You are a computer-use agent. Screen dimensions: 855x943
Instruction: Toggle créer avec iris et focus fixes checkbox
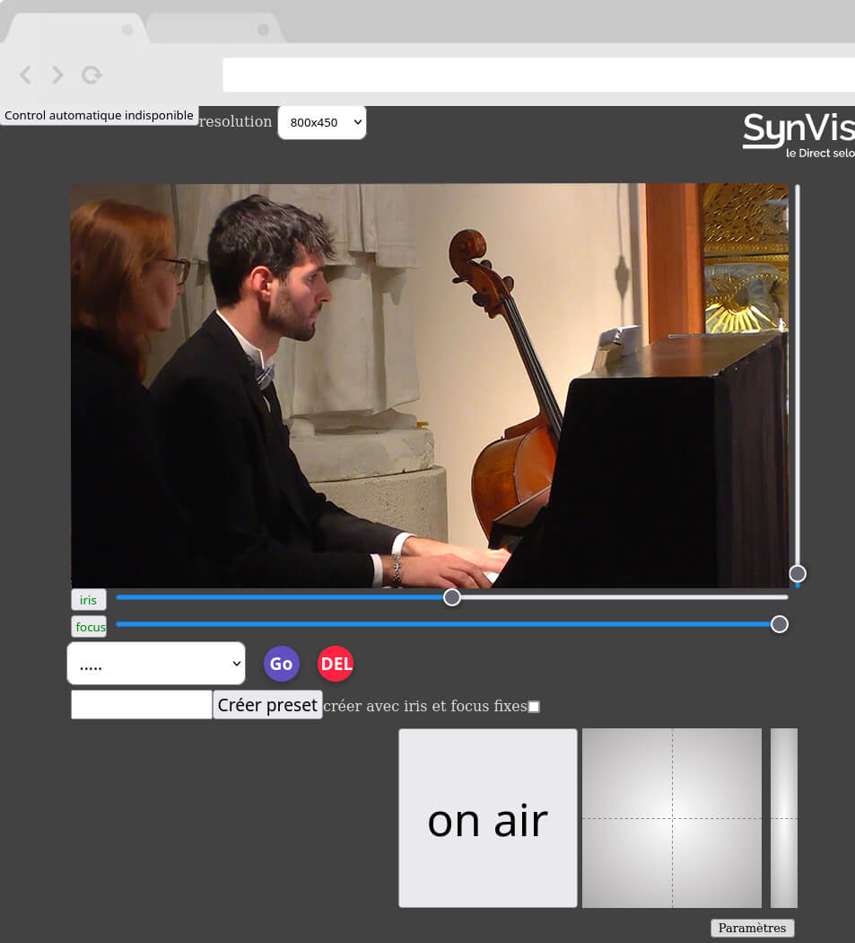(x=534, y=707)
